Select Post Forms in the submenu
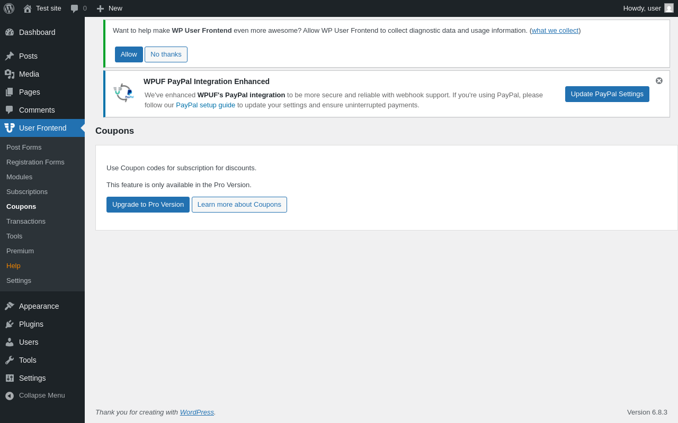 point(24,148)
